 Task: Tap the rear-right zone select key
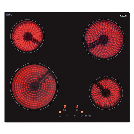77,110
